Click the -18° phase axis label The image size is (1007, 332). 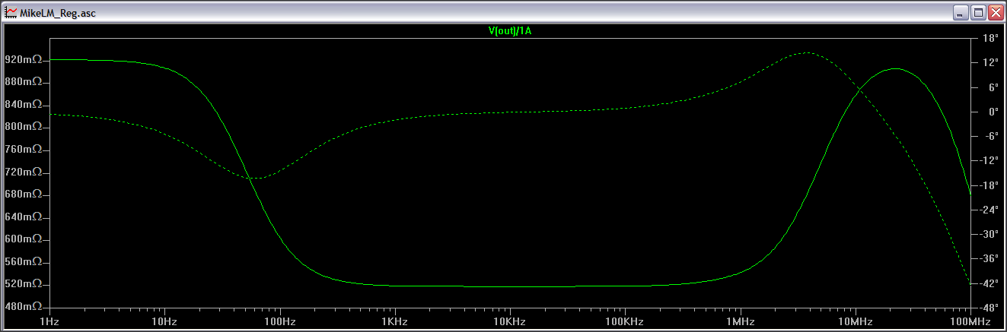[x=989, y=185]
